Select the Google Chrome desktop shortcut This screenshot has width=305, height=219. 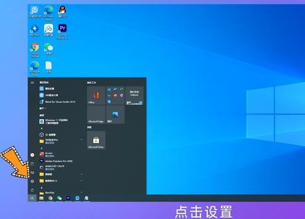(35, 50)
